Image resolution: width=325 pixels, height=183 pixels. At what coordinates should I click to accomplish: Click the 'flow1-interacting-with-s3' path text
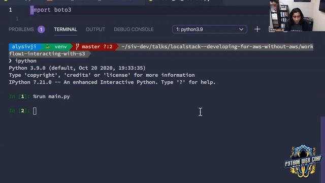coord(47,54)
